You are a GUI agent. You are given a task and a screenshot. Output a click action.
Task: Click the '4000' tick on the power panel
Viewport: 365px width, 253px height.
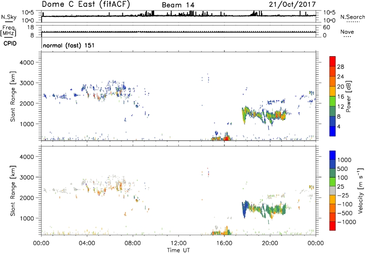pos(26,63)
